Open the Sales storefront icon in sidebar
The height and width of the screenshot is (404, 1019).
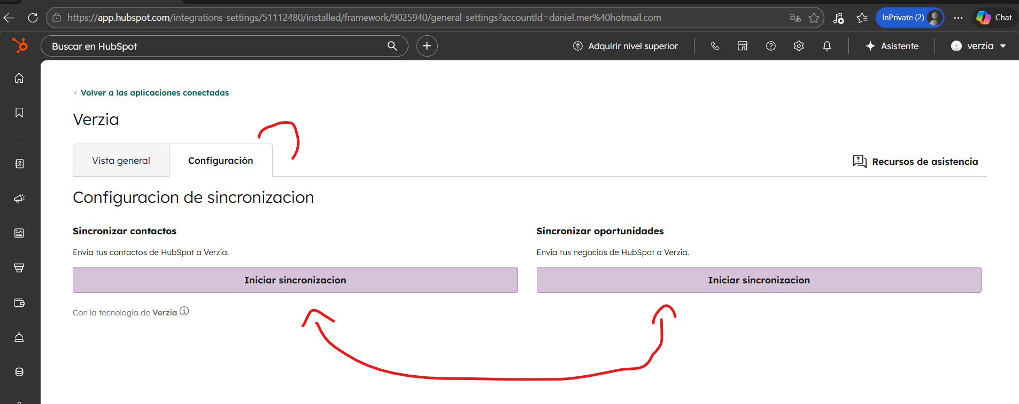click(19, 268)
